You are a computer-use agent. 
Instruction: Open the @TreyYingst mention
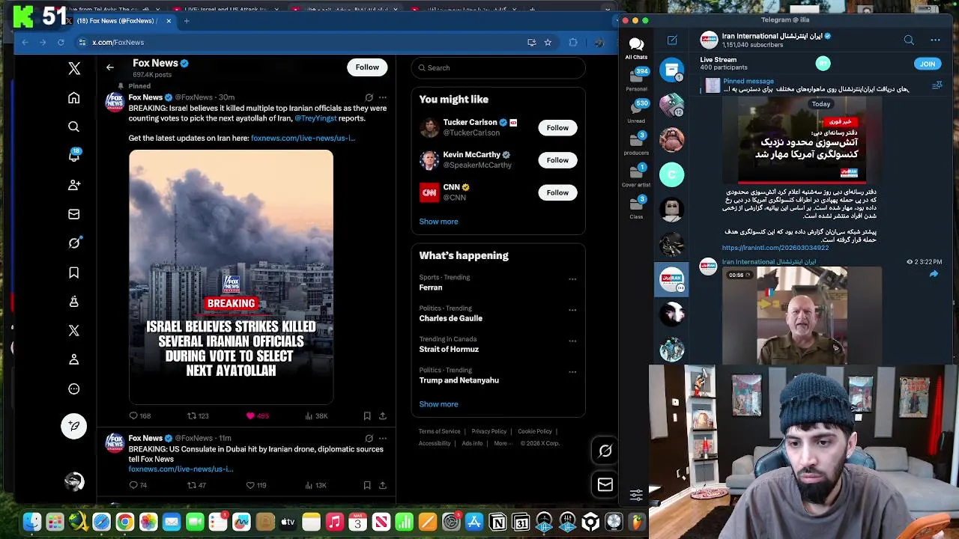315,118
